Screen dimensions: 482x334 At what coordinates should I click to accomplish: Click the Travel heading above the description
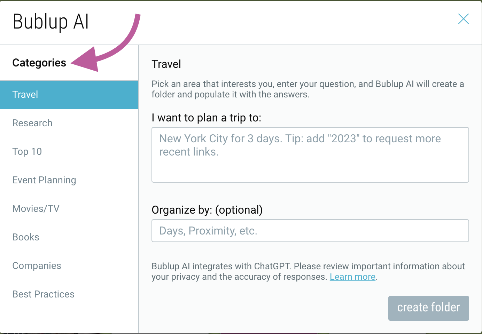pyautogui.click(x=166, y=64)
